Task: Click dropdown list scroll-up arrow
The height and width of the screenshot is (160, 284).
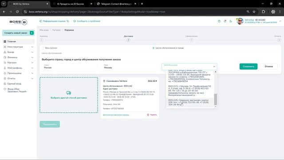Action: (x=216, y=72)
